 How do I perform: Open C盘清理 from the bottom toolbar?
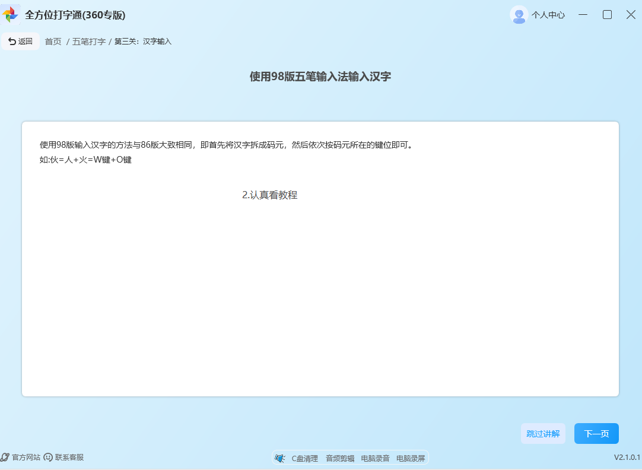(x=305, y=458)
